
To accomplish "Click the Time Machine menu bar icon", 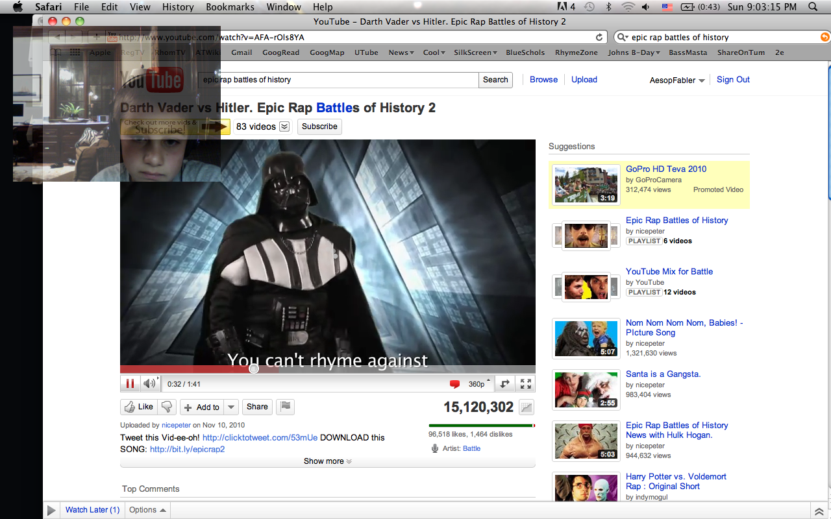I will (x=589, y=7).
